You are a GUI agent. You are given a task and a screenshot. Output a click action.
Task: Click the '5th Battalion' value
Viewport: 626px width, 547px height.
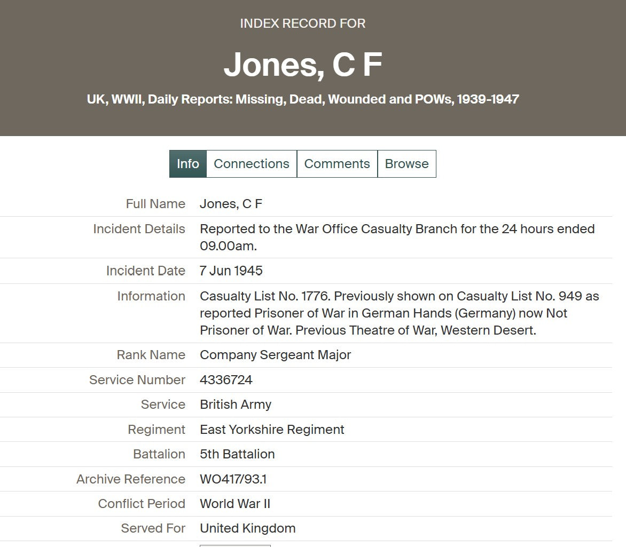237,454
